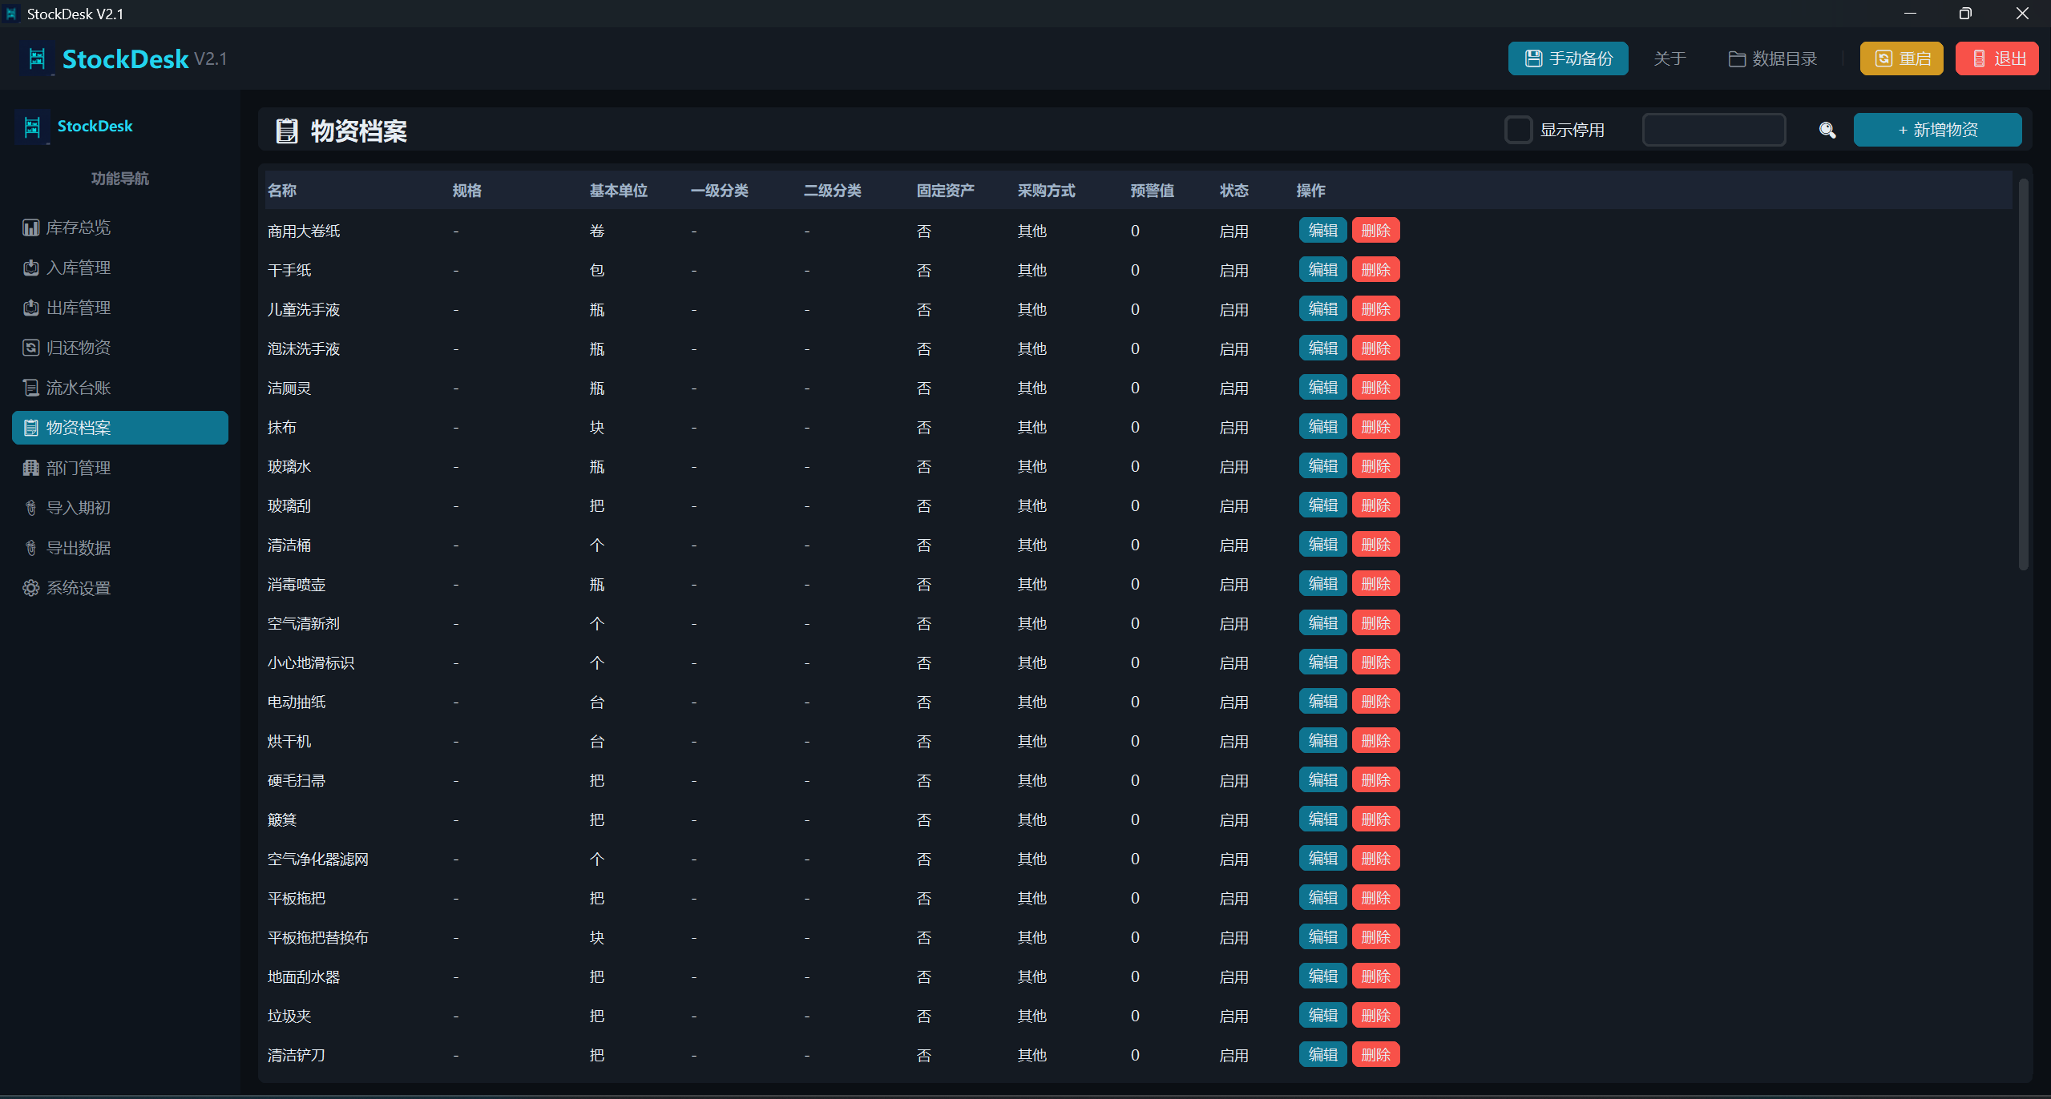Image resolution: width=2051 pixels, height=1099 pixels.
Task: Click the table vertical scrollbar
Action: tap(2023, 374)
